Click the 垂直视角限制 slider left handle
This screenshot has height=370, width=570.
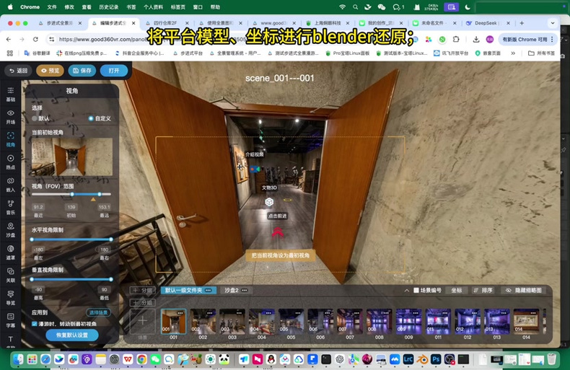click(x=32, y=279)
